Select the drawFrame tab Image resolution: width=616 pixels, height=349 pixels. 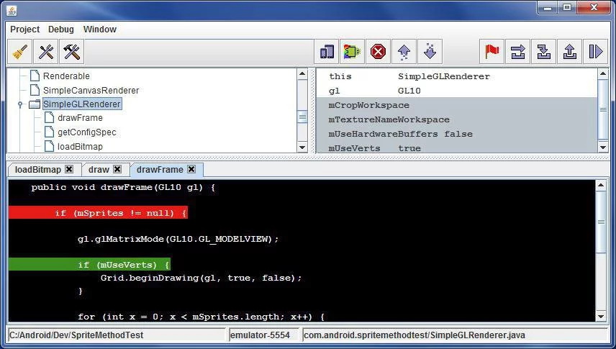pos(160,169)
